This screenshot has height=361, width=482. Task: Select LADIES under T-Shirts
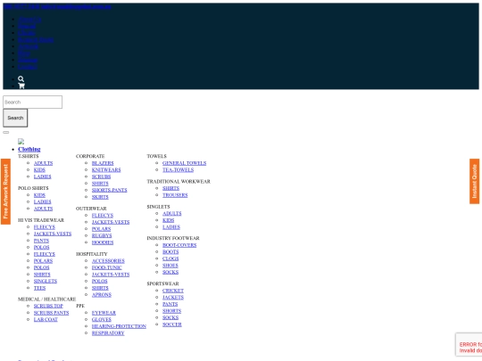tap(43, 176)
